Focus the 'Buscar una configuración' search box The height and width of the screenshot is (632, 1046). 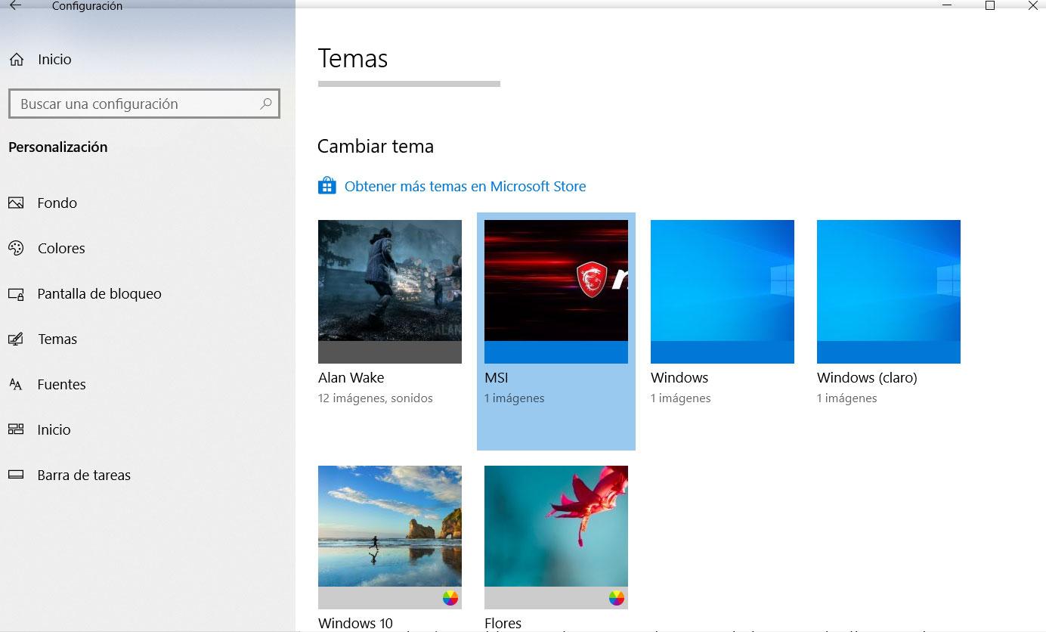144,104
